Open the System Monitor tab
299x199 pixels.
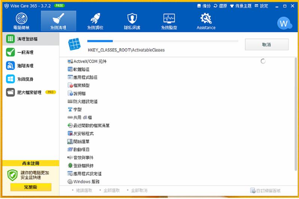tap(169, 21)
